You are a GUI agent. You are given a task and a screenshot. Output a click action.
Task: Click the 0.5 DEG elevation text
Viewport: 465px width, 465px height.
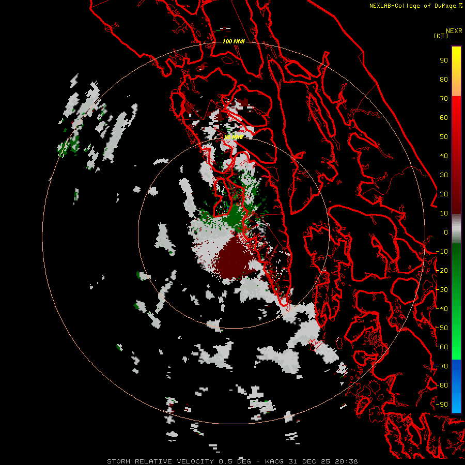[x=235, y=461]
